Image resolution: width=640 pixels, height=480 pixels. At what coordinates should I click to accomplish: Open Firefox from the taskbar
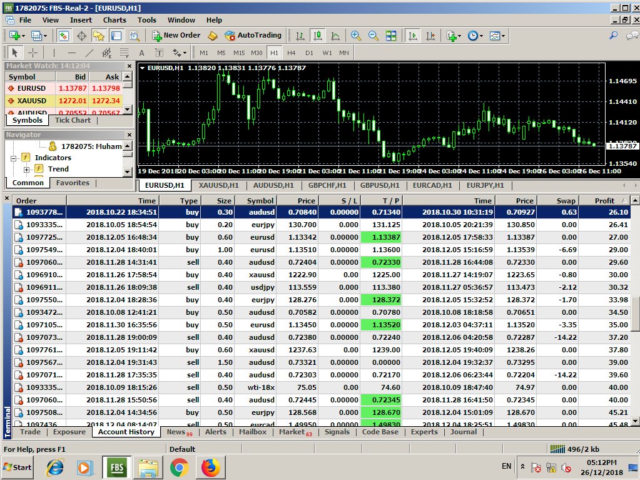[210, 467]
